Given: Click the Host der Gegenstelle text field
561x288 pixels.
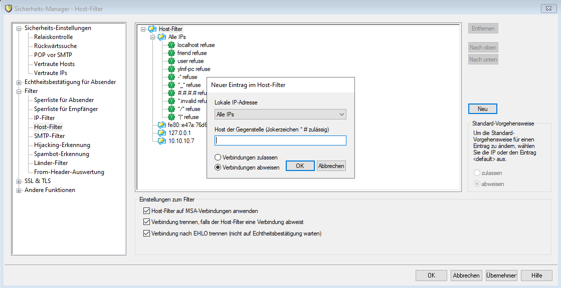Looking at the screenshot, I should (280, 140).
